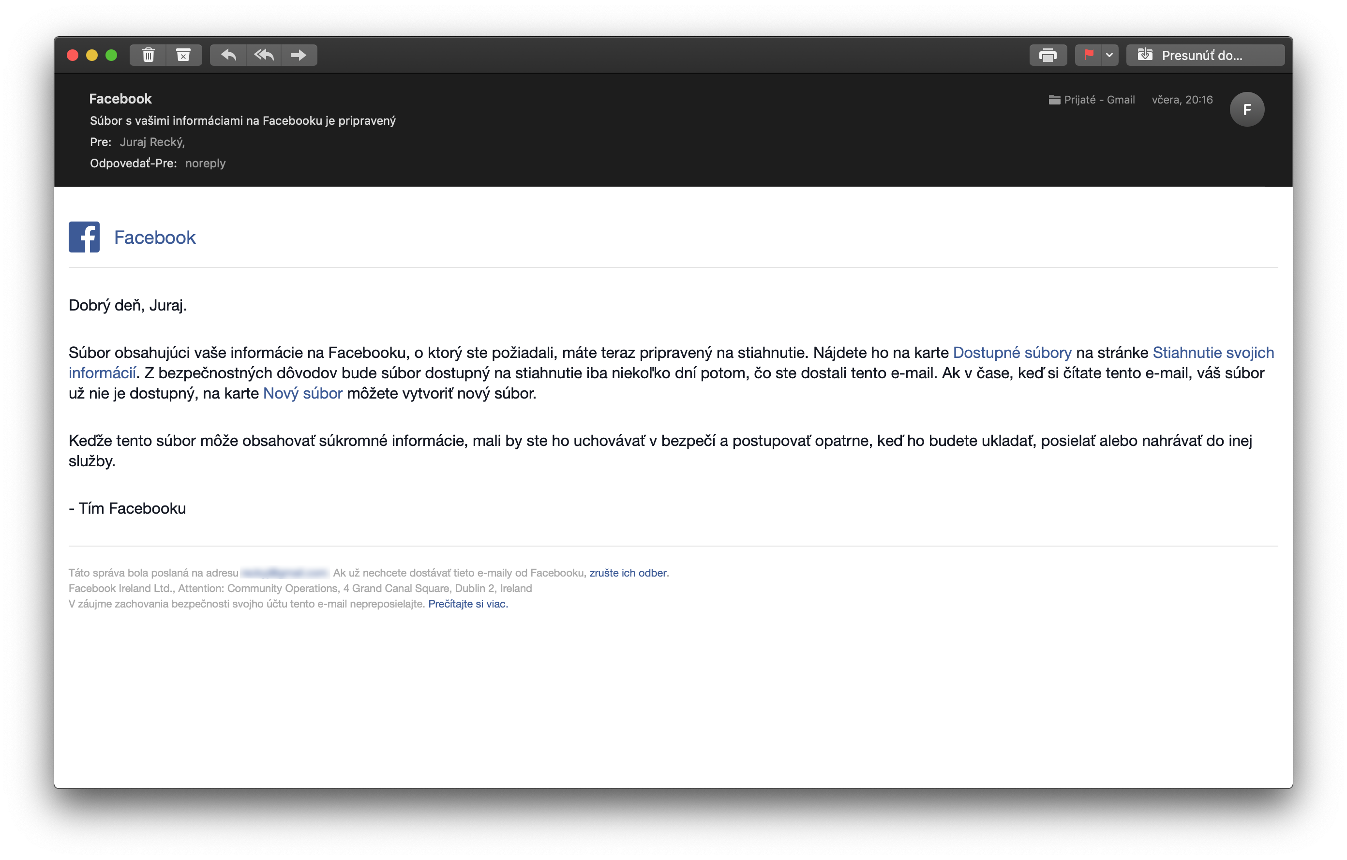
Task: Click the signature '- Tím Facebooku'
Action: pyautogui.click(x=128, y=508)
